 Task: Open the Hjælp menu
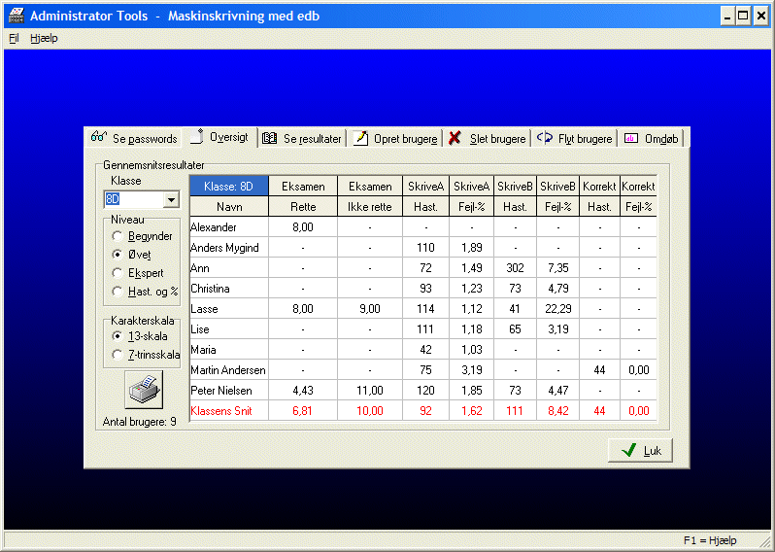[44, 38]
